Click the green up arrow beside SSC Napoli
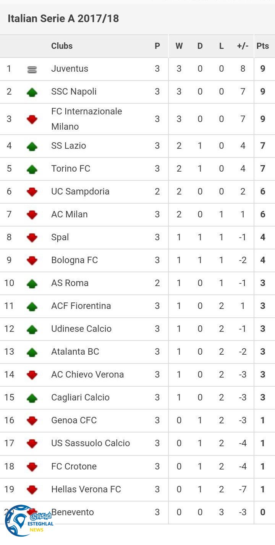 pyautogui.click(x=32, y=92)
